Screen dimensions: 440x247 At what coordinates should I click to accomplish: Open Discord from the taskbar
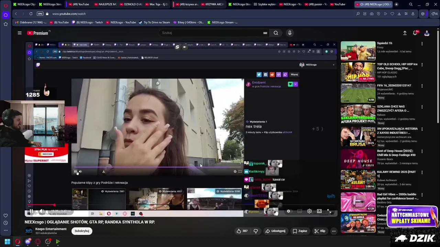point(28,242)
